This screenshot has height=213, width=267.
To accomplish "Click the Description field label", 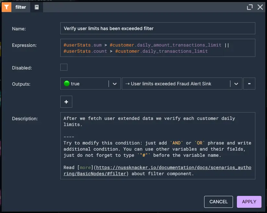I will pos(25,119).
